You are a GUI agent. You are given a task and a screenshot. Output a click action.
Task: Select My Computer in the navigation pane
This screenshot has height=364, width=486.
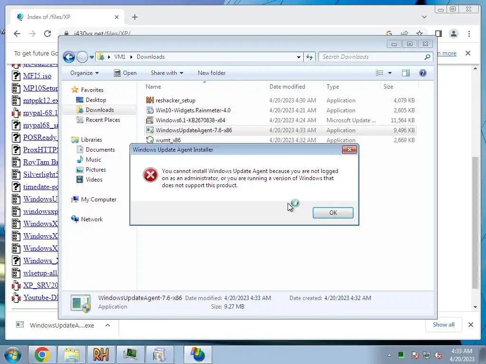(x=99, y=200)
